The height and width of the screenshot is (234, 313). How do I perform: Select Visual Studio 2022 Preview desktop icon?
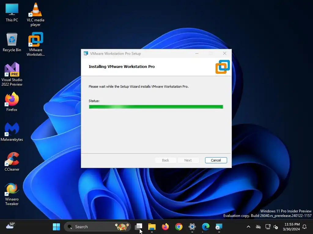click(x=12, y=74)
